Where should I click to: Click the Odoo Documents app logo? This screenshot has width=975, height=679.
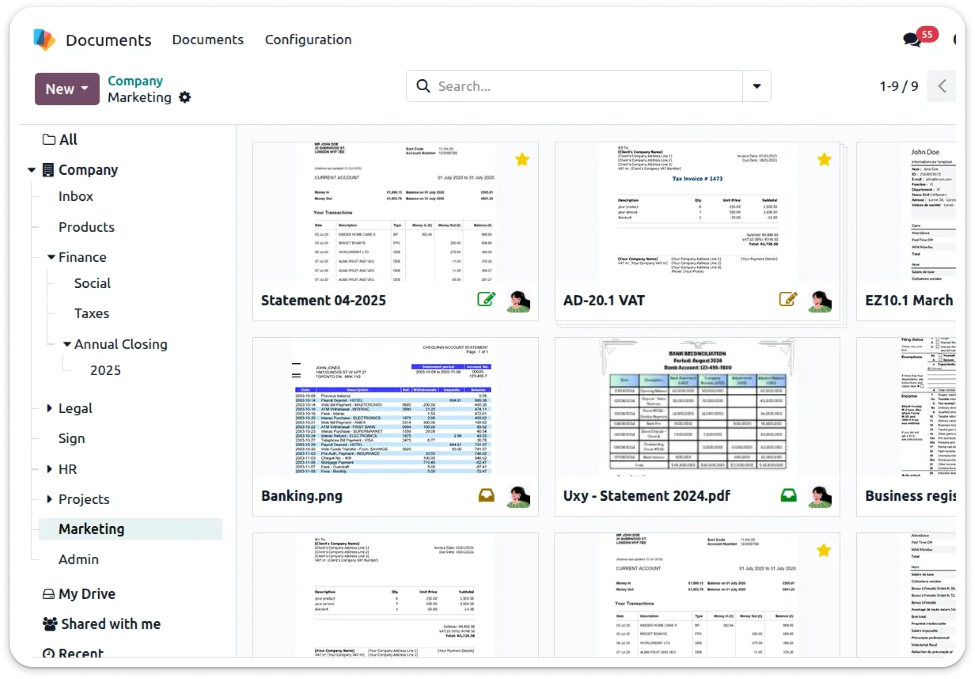coord(44,40)
